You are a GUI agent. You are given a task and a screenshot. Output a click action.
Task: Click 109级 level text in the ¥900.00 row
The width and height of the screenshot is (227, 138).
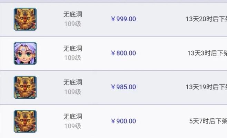[73, 126]
